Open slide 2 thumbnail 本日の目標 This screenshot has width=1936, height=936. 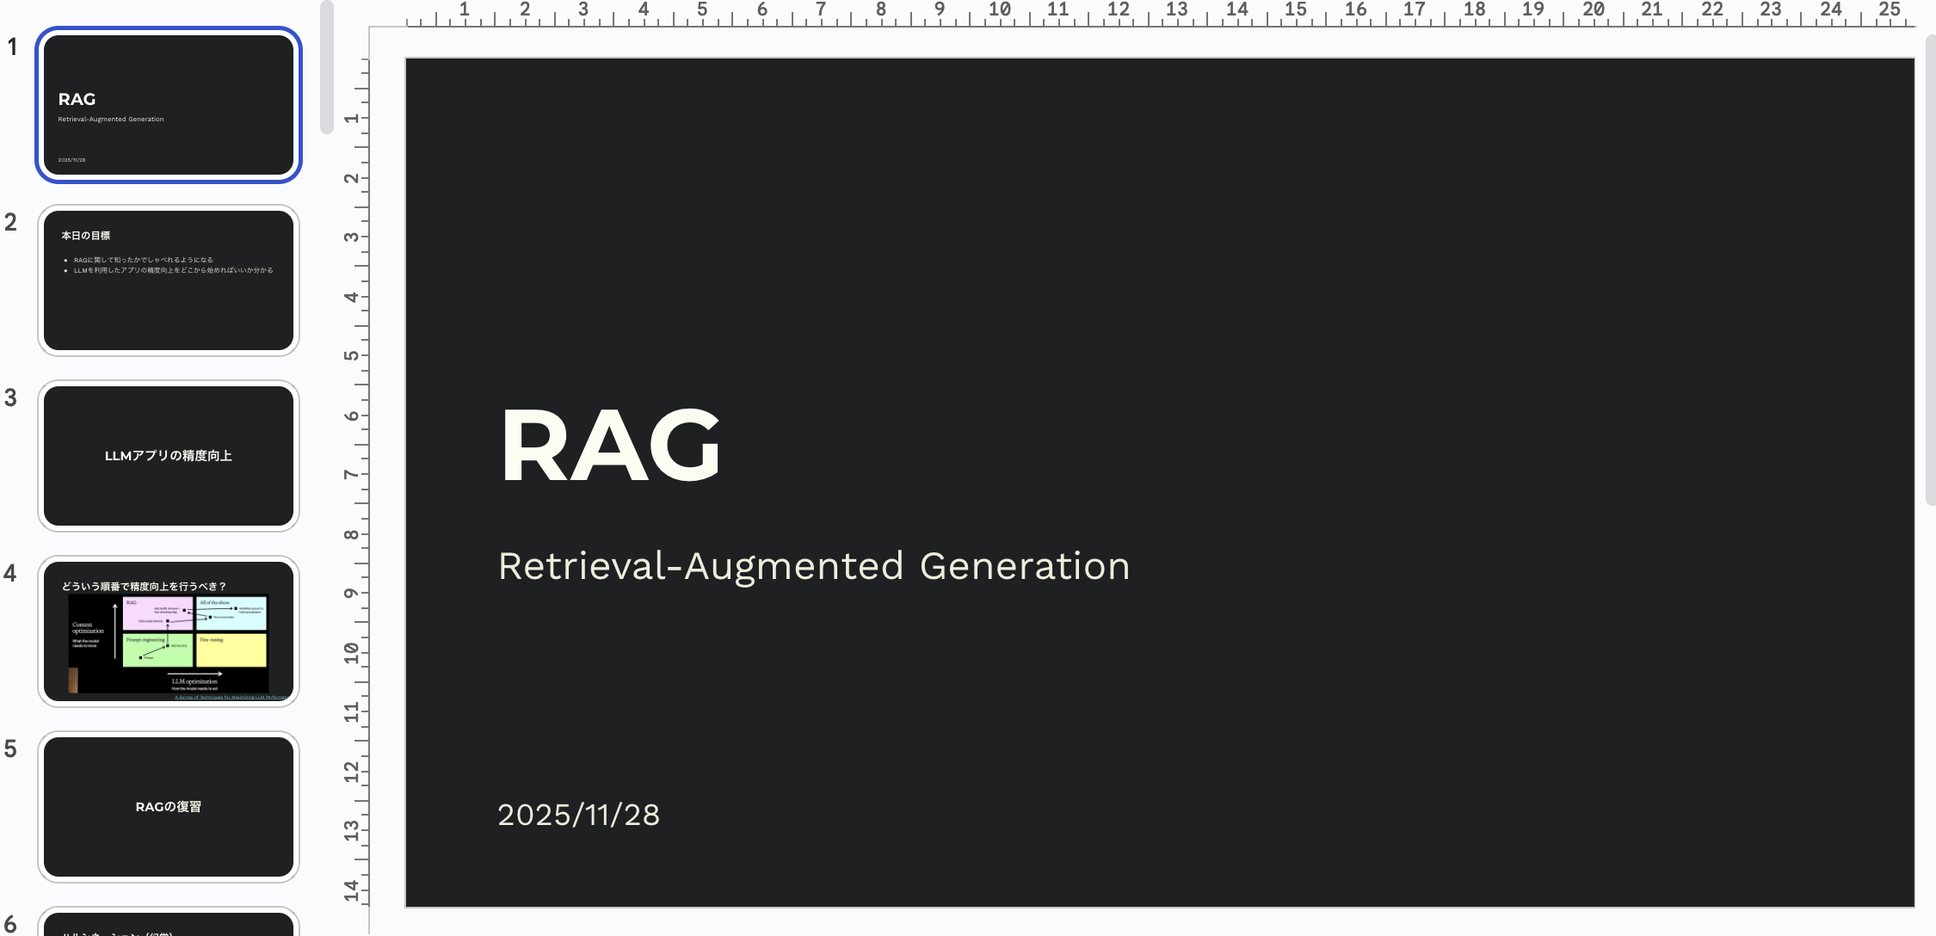[x=169, y=280]
